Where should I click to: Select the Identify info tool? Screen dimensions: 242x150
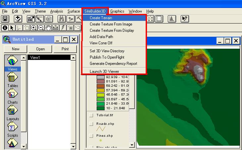pos(5,28)
